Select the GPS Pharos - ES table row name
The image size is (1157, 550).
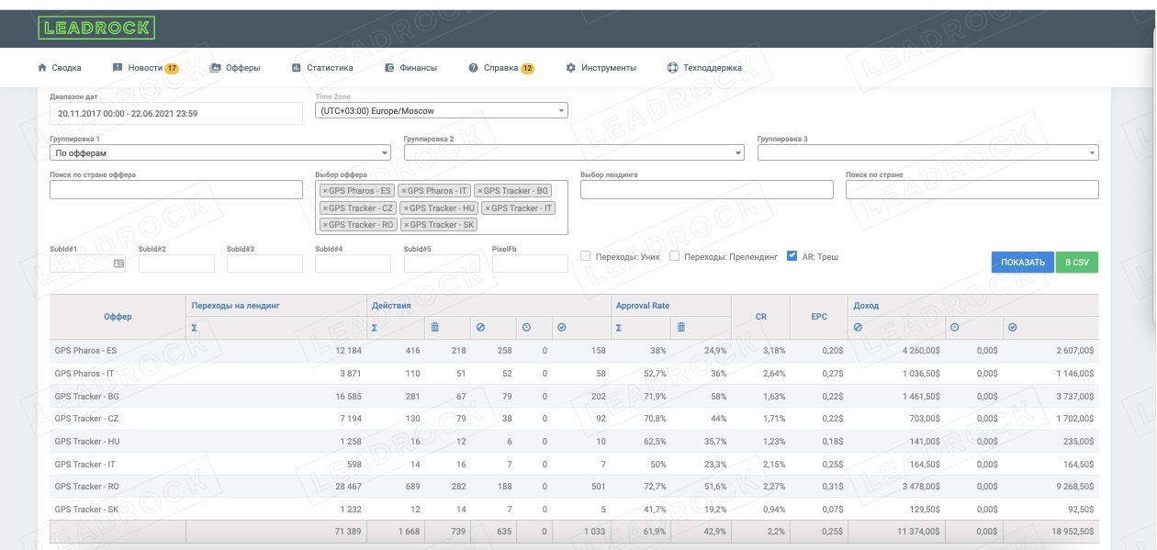click(86, 351)
